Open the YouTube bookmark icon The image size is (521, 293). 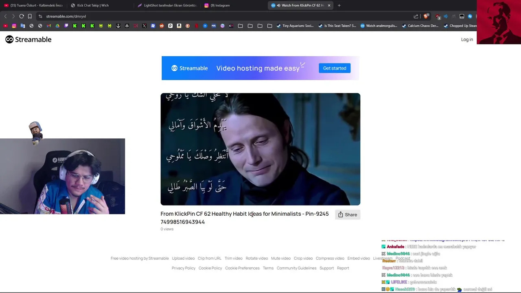(x=6, y=26)
